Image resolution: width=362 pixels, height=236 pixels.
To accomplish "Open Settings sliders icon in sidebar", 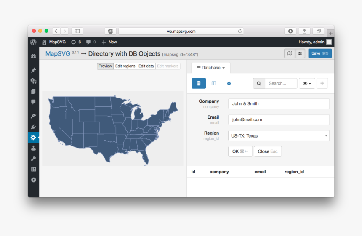I will pos(34,169).
